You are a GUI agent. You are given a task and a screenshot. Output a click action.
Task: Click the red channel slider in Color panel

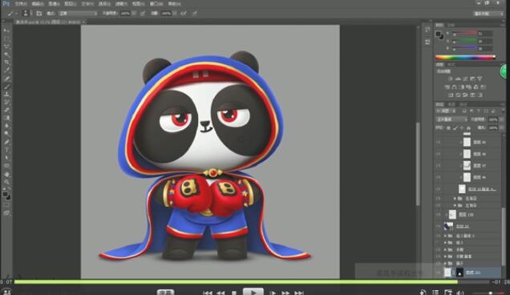pos(464,33)
